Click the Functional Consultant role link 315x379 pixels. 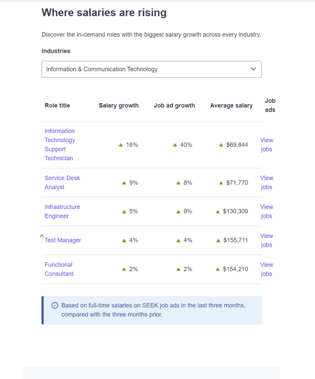click(59, 269)
